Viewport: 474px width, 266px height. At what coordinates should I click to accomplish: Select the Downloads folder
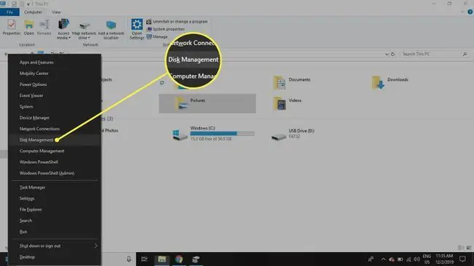[390, 82]
